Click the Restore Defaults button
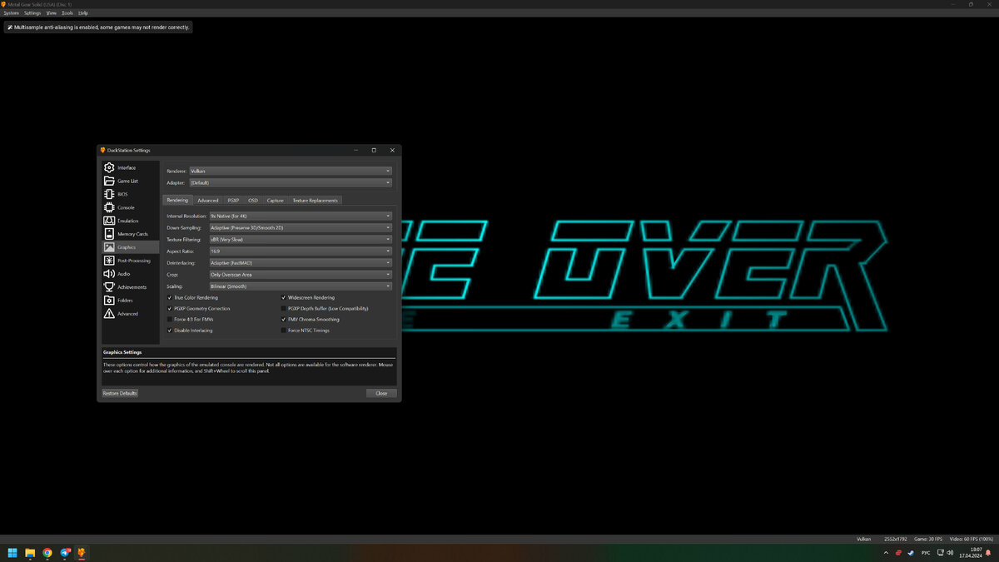The image size is (999, 562). (120, 393)
